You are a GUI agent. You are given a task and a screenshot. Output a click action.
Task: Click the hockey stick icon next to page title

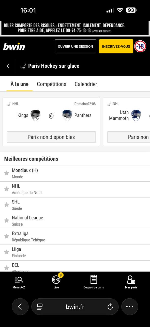click(23, 66)
